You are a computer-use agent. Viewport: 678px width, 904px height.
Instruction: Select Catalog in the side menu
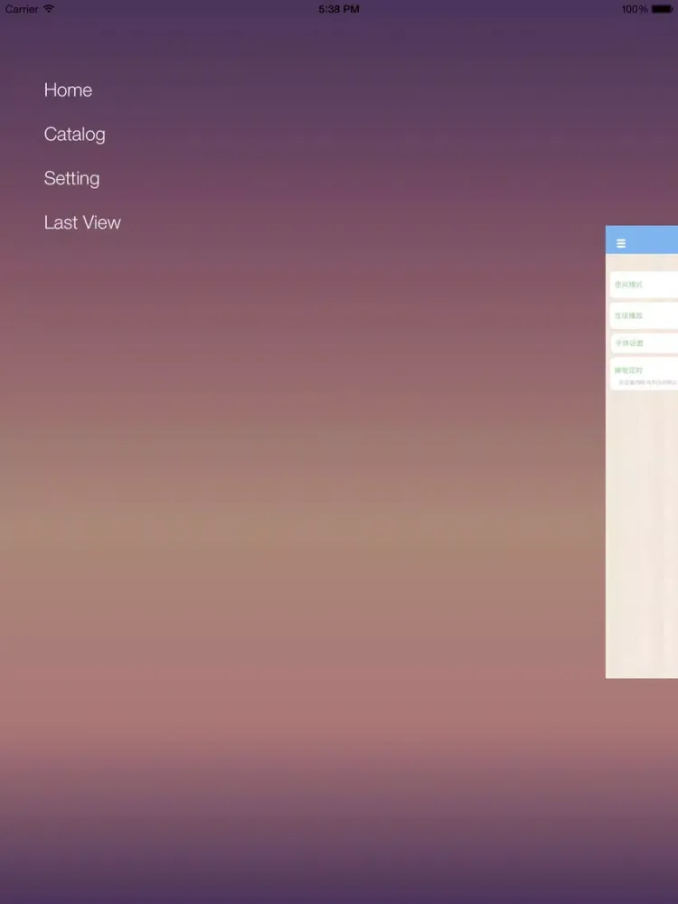[74, 135]
